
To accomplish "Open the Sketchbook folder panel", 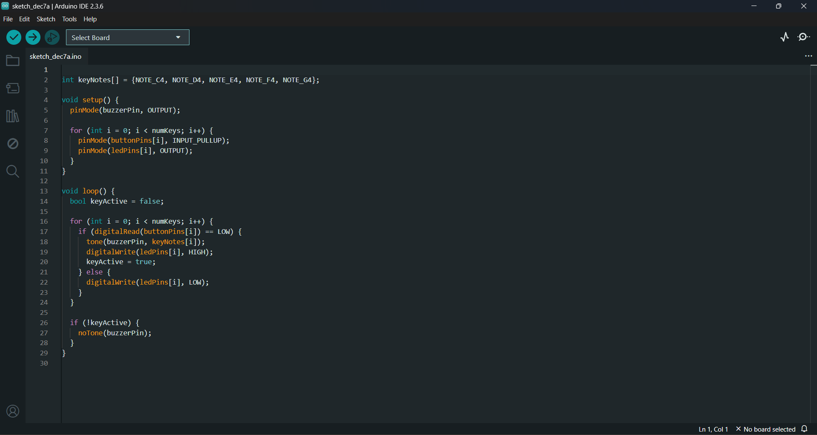I will point(13,61).
